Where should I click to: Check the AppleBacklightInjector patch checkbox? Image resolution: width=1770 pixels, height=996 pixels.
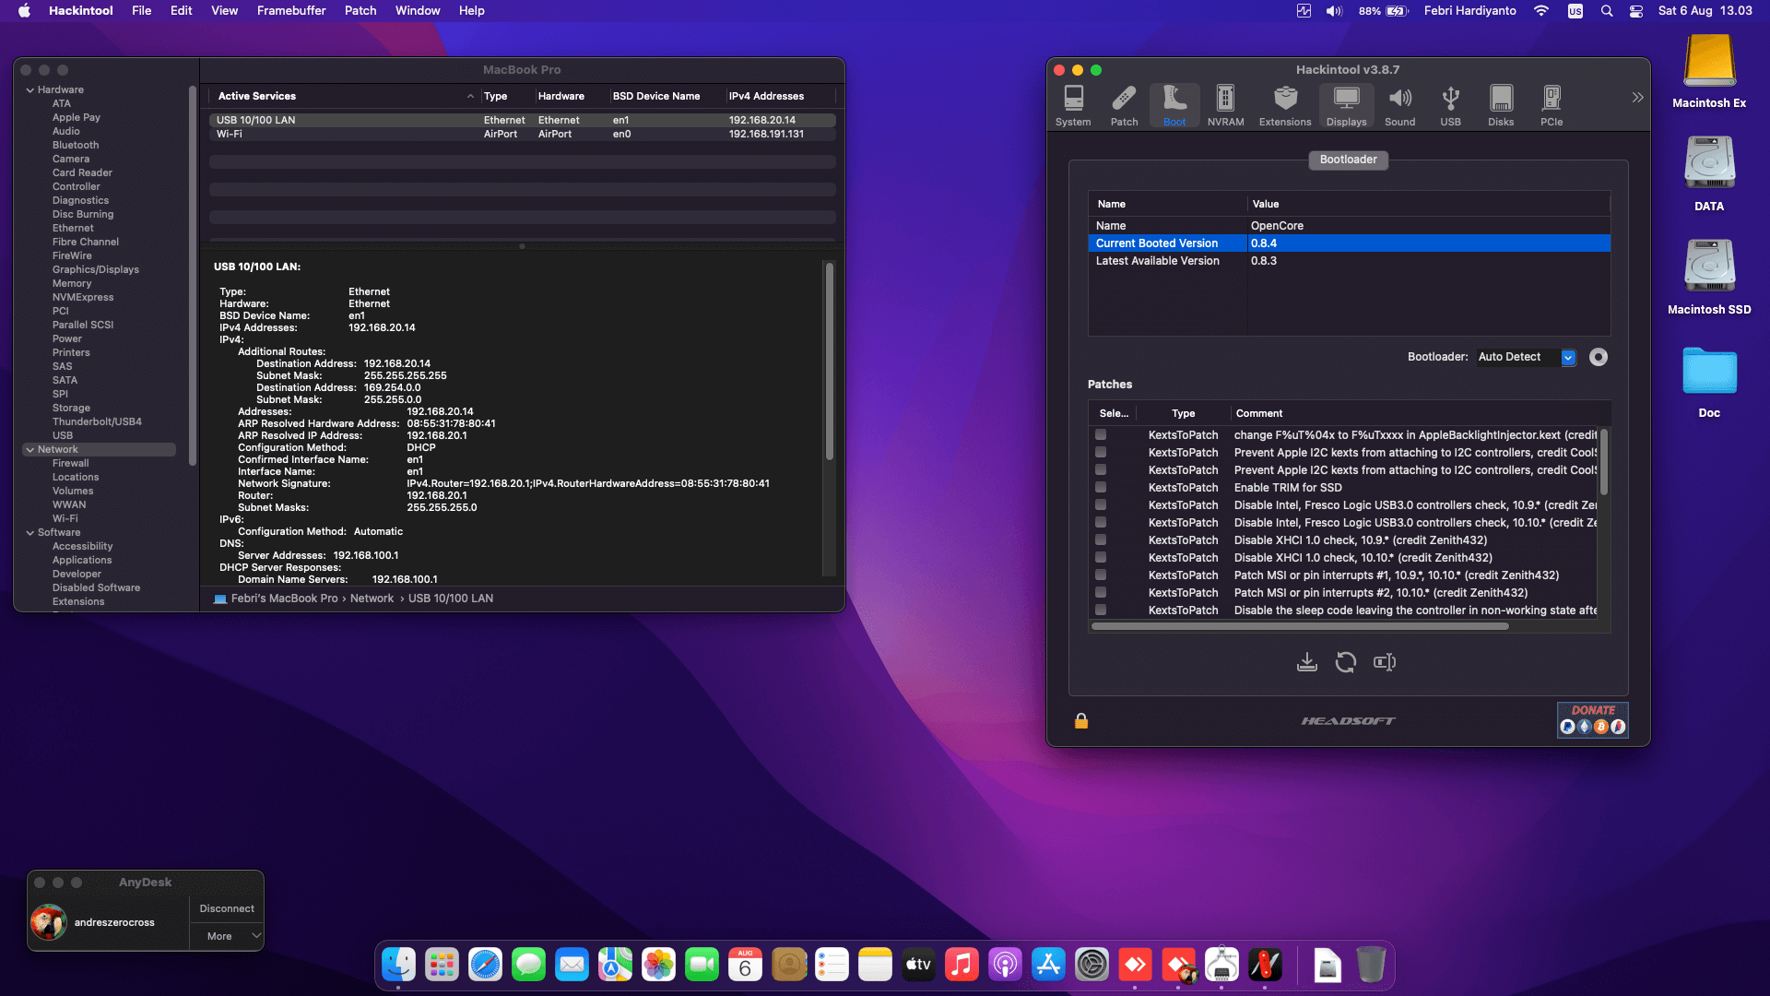click(1101, 434)
